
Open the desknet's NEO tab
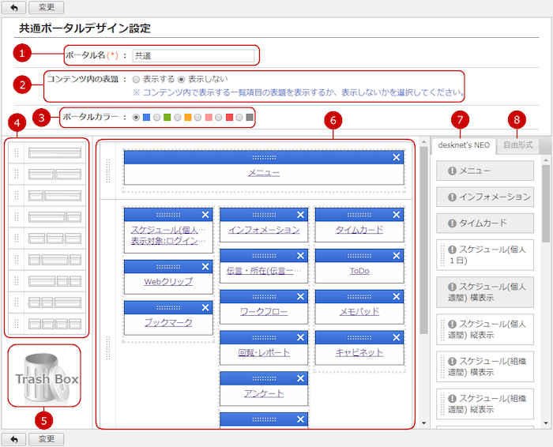[x=462, y=145]
